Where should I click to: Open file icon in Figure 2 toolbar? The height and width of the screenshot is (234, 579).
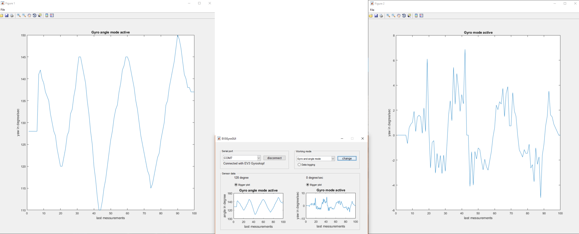[x=371, y=16]
